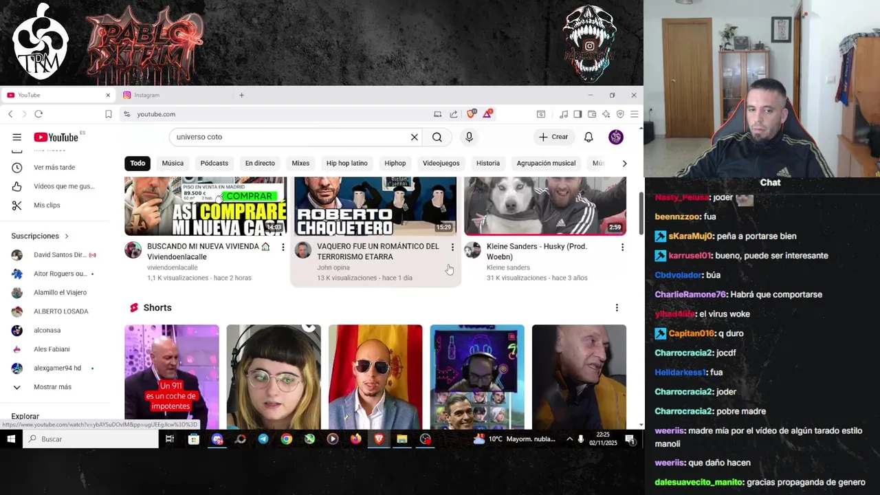Open YouTube notifications bell
Screen dimensions: 880x495
pyautogui.click(x=588, y=137)
